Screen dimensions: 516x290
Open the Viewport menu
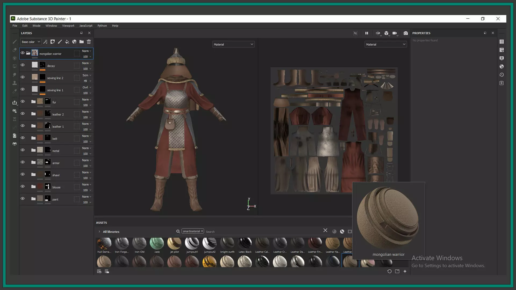[x=68, y=26]
